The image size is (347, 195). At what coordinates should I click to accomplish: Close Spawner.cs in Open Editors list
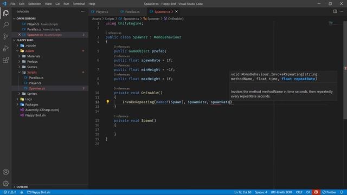point(20,35)
